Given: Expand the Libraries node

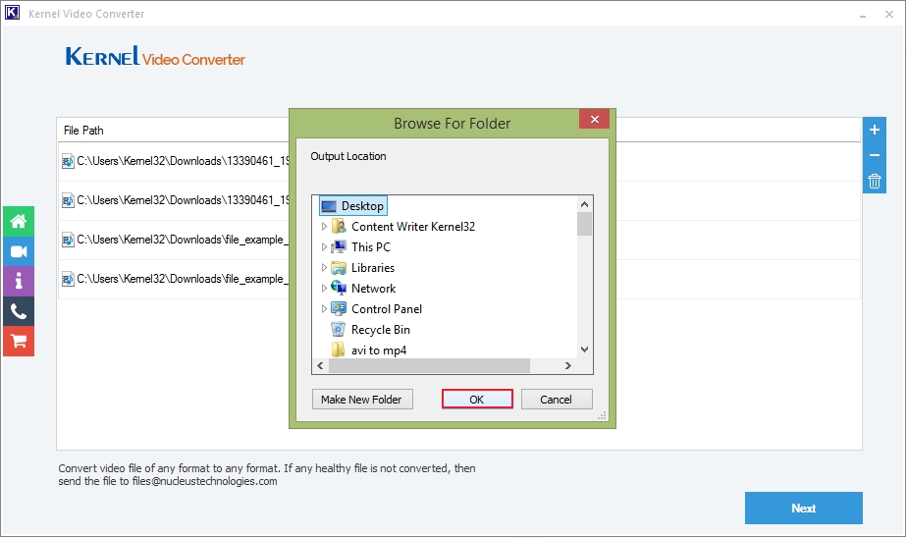Looking at the screenshot, I should (x=324, y=268).
